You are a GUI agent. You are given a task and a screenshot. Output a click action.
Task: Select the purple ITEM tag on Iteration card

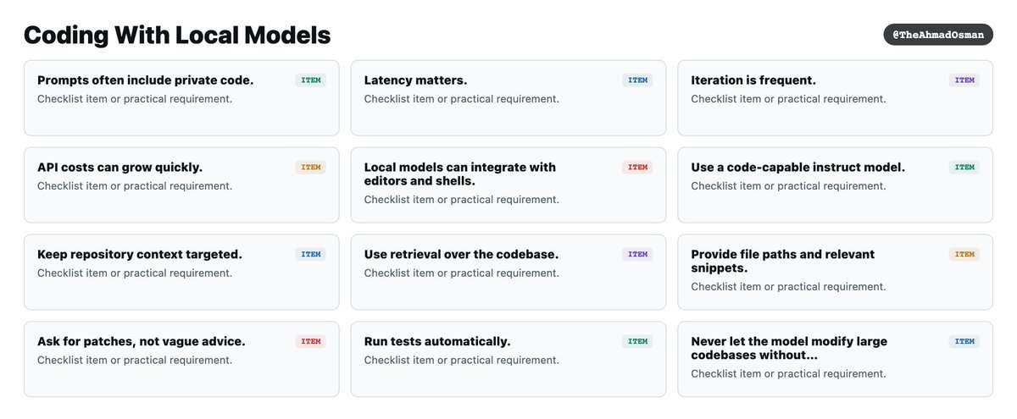pyautogui.click(x=964, y=80)
